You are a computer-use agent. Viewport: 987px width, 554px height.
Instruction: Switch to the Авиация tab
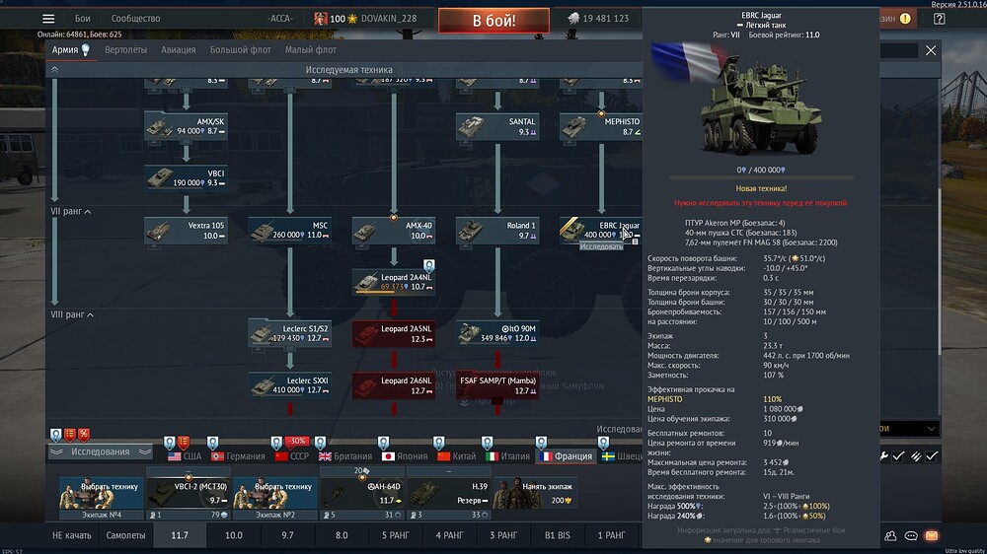click(x=178, y=49)
